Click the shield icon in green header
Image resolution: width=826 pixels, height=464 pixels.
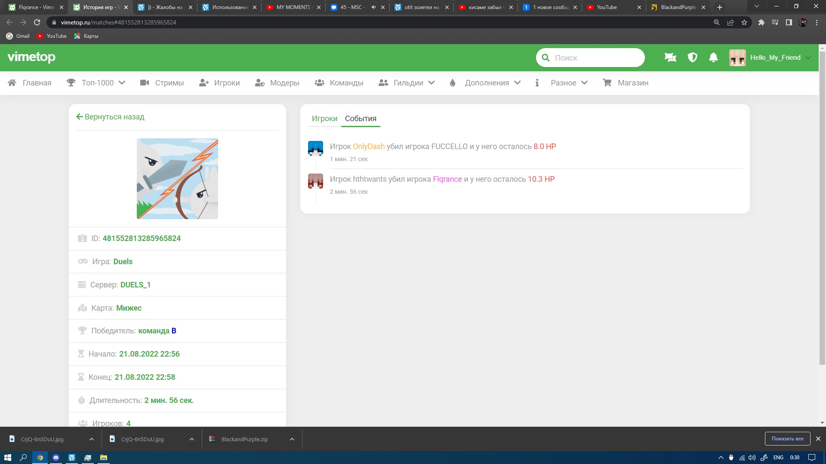pos(692,58)
